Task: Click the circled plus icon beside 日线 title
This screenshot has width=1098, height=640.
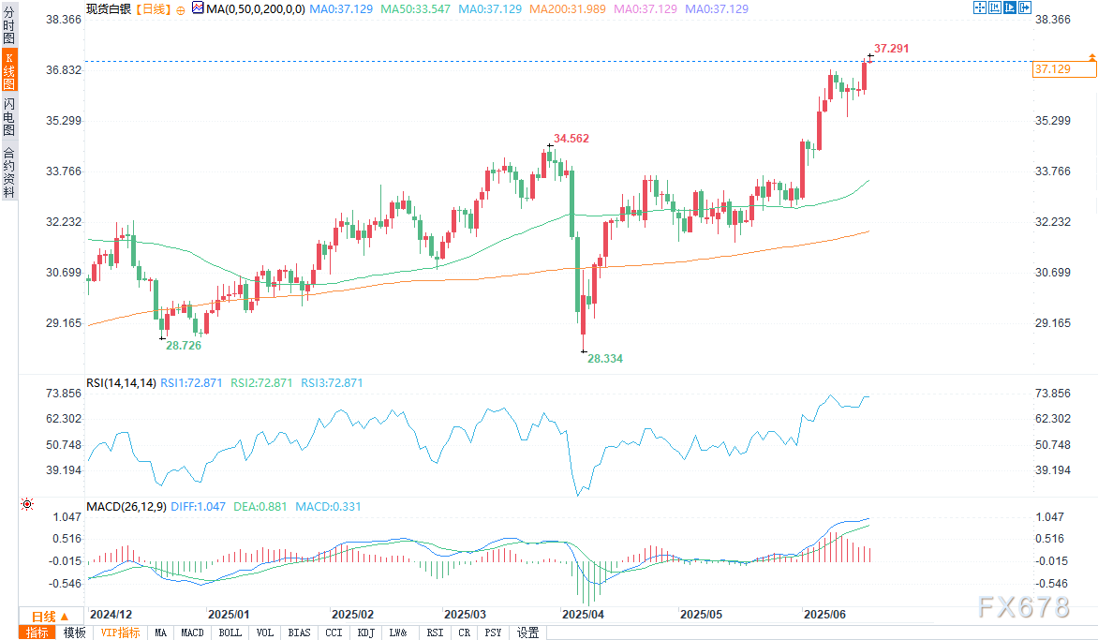Action: coord(180,8)
